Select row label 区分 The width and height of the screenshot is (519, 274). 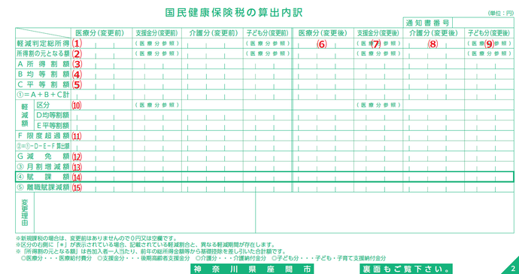coord(43,105)
